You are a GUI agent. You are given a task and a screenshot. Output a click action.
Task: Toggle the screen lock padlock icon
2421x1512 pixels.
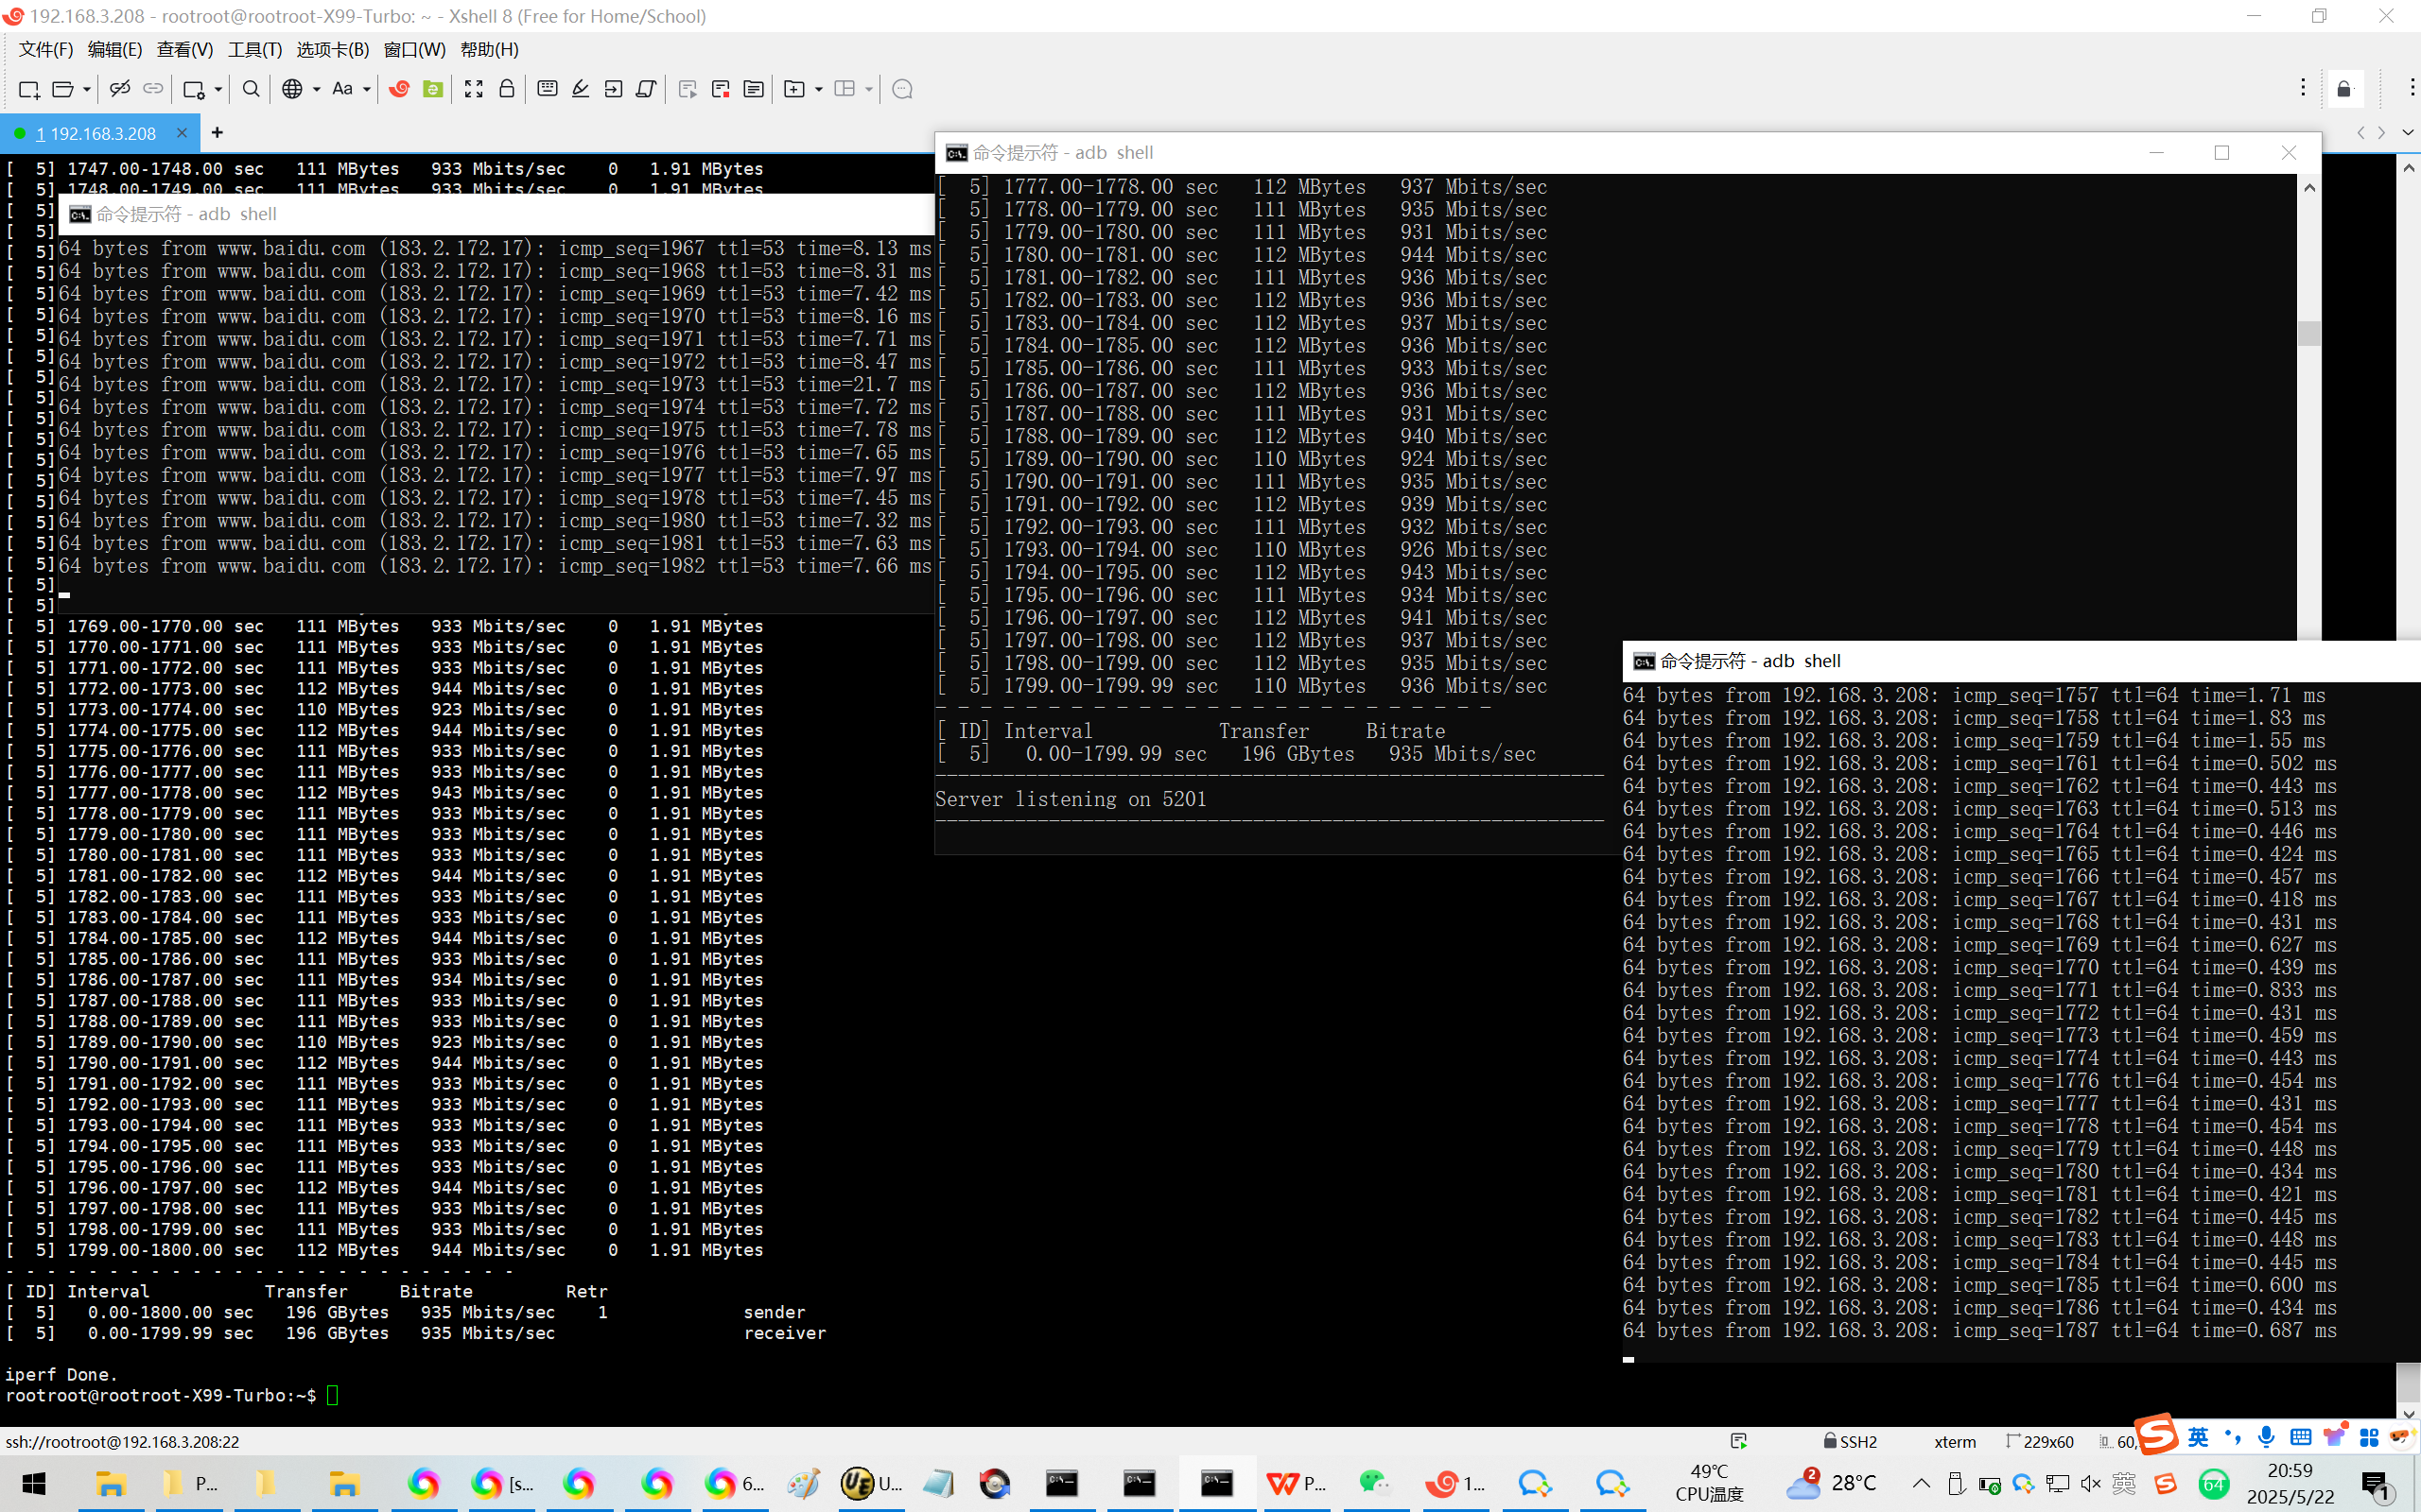pos(507,89)
